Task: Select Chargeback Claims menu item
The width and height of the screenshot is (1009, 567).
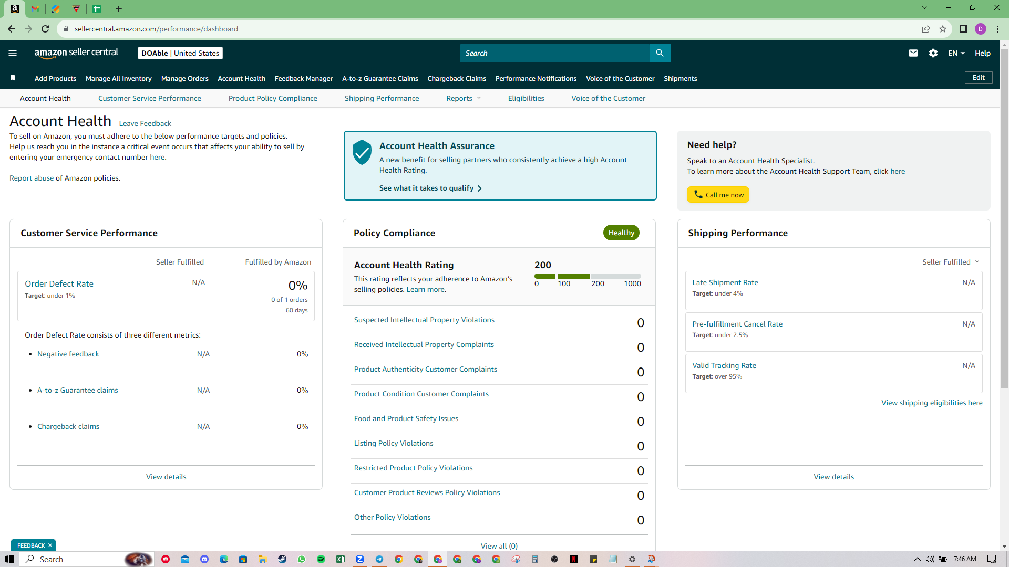Action: (457, 78)
